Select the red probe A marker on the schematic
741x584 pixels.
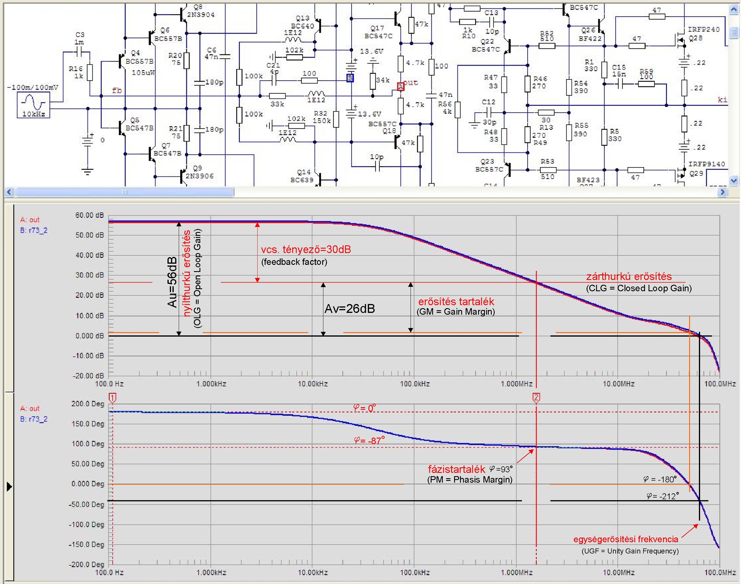(401, 86)
